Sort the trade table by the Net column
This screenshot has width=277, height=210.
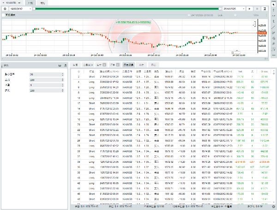[240, 72]
